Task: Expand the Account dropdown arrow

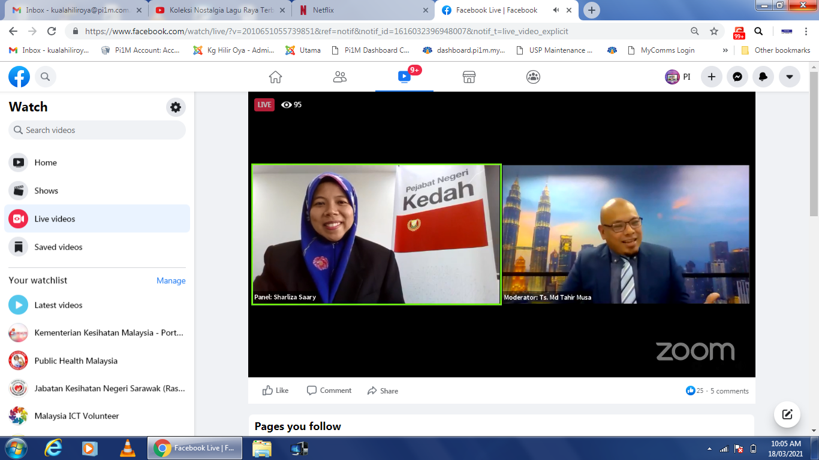Action: click(790, 77)
